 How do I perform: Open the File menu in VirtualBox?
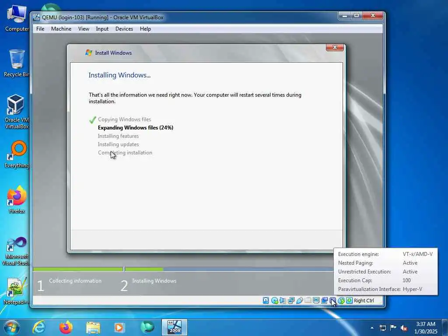pyautogui.click(x=40, y=29)
